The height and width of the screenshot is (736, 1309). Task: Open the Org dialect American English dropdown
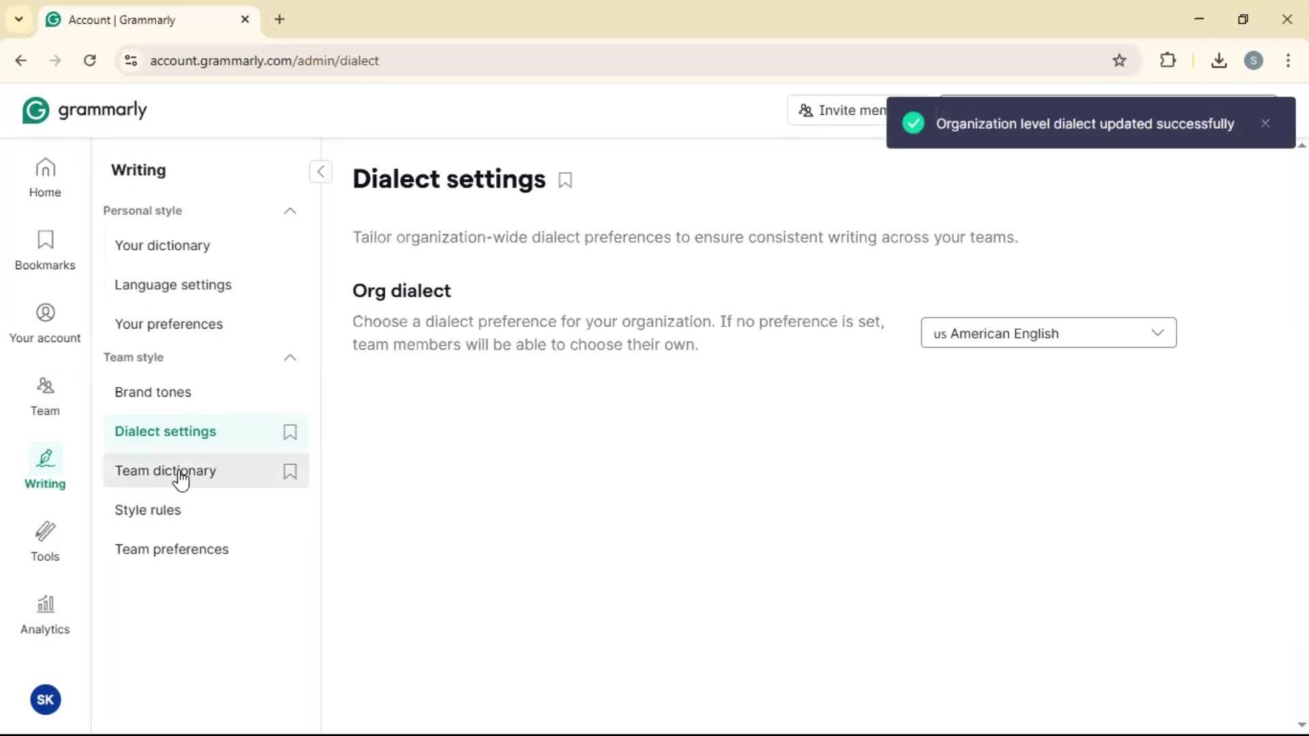[x=1048, y=333]
